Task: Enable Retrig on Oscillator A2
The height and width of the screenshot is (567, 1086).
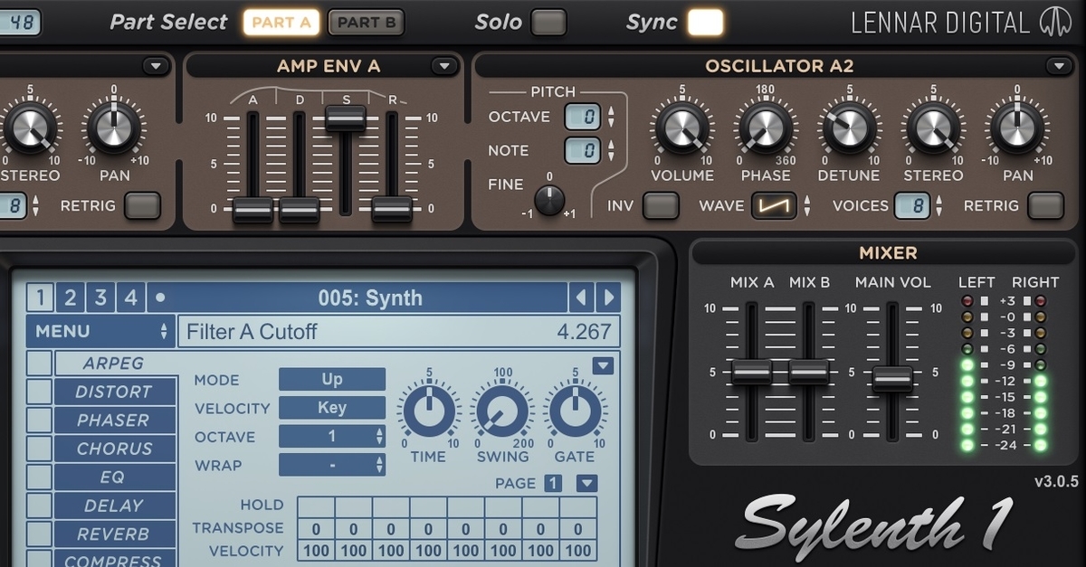Action: 1046,206
